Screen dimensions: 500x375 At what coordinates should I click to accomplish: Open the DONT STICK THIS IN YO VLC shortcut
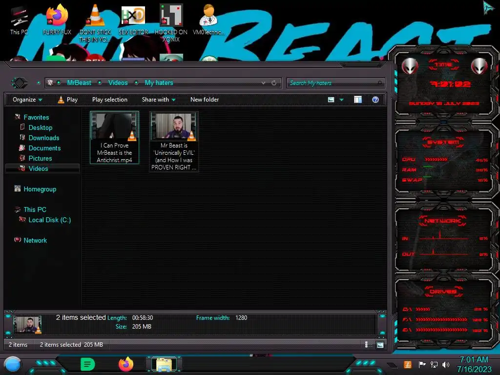tap(95, 23)
